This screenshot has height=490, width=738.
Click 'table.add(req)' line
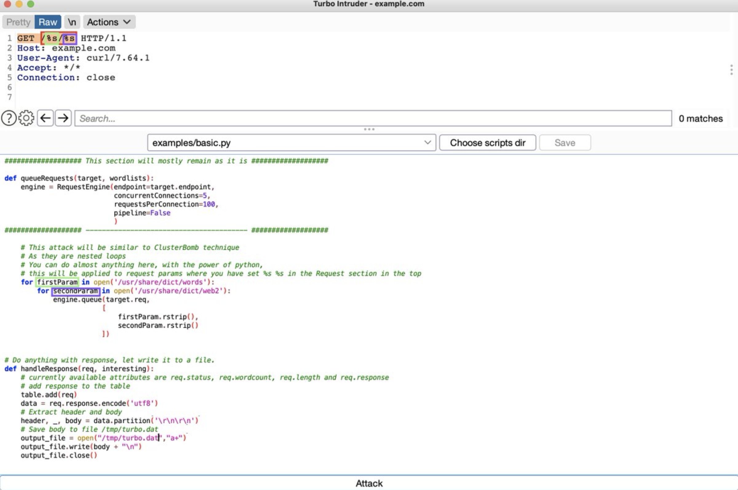[49, 395]
